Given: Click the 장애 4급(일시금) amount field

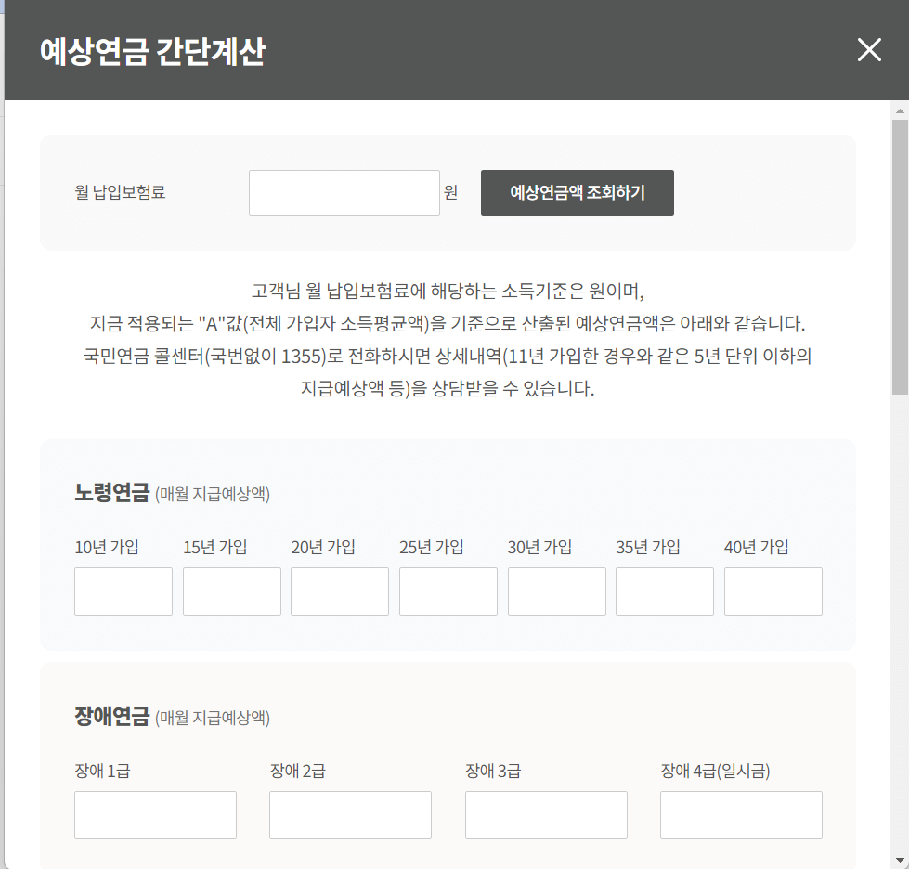Looking at the screenshot, I should click(x=742, y=815).
